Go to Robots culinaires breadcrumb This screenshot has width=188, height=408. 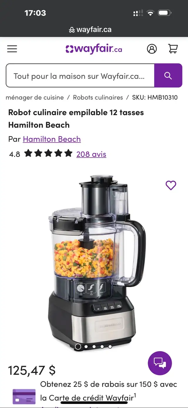[98, 97]
